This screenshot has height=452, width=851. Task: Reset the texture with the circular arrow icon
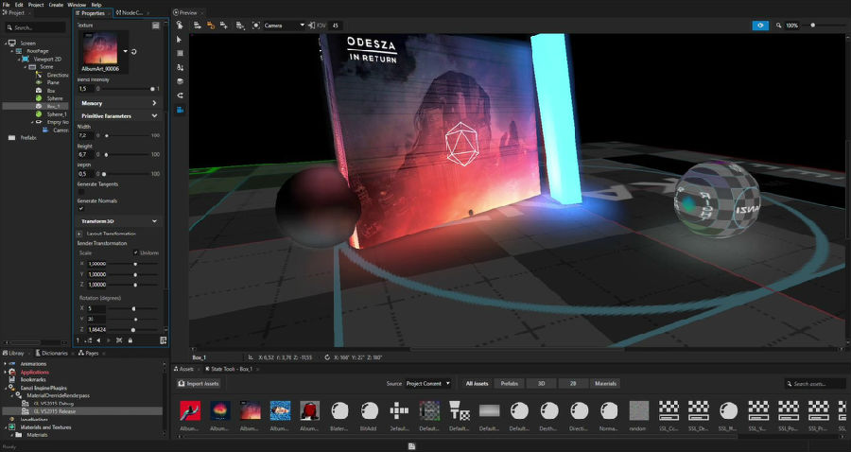click(x=133, y=52)
